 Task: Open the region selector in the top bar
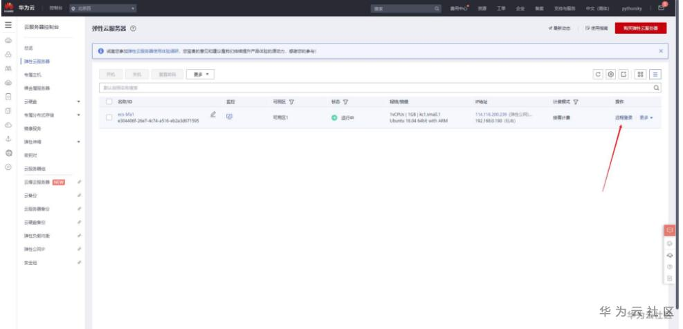click(103, 8)
